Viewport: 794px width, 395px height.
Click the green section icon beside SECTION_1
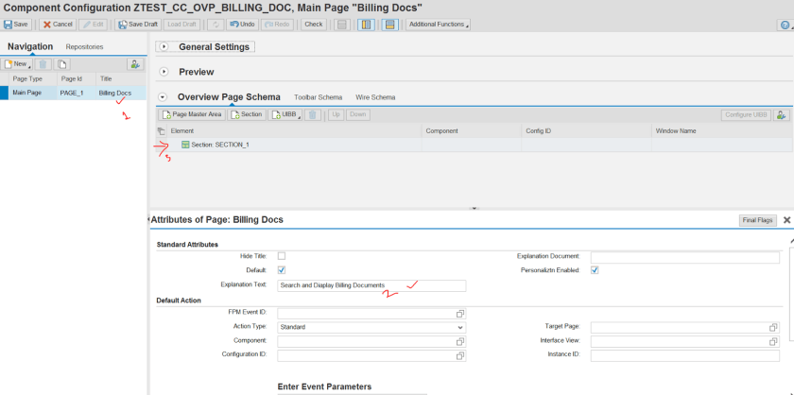(x=185, y=145)
